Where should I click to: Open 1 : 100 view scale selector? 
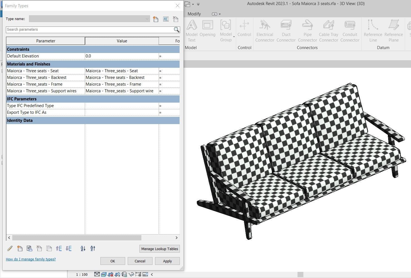(x=82, y=275)
